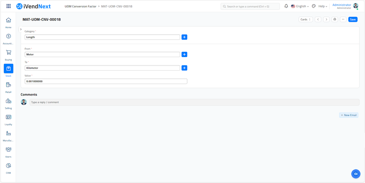Expand the collapsed side panel chevron
Screen dimensions: 365x183
[21, 29]
